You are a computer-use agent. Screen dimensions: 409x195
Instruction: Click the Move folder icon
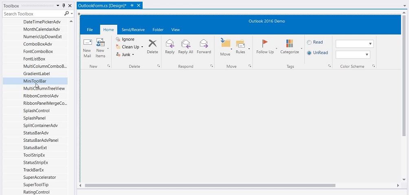click(x=225, y=43)
